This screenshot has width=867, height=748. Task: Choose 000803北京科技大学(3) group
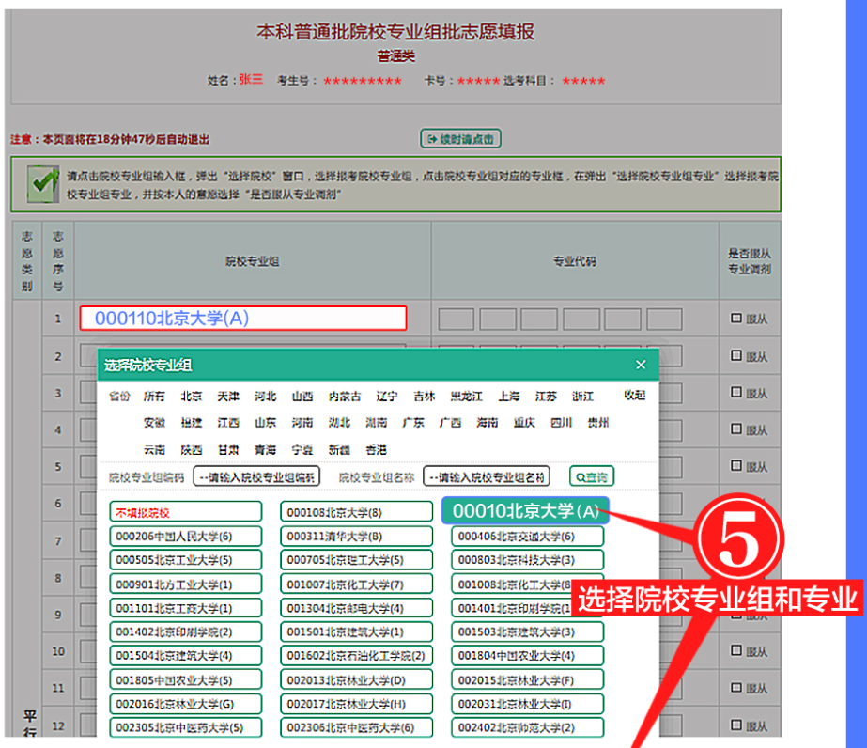pyautogui.click(x=528, y=560)
